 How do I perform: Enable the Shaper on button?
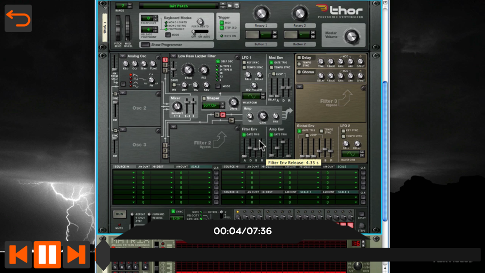coord(204,98)
